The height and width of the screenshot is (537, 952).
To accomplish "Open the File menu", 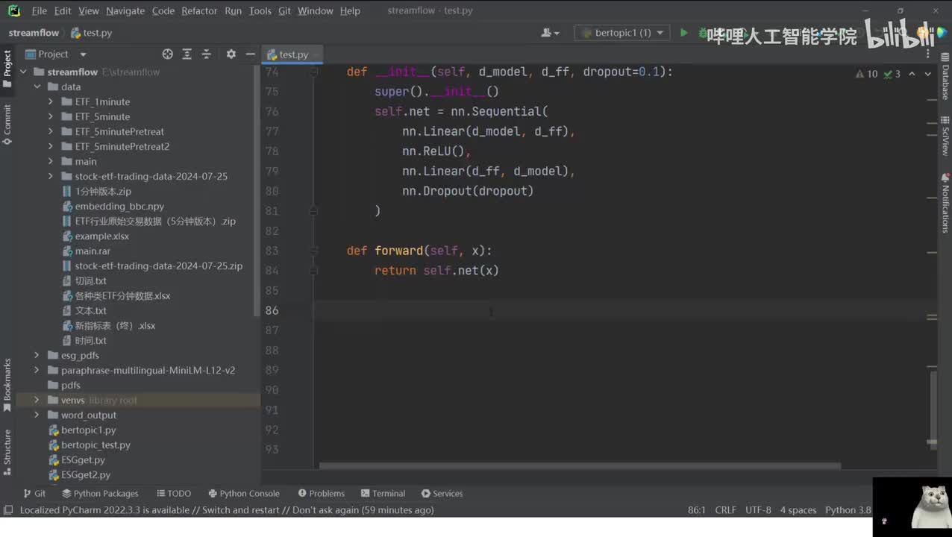I will (40, 10).
